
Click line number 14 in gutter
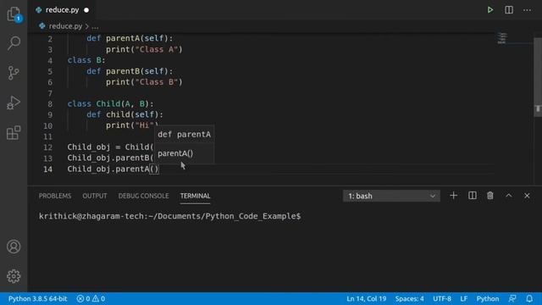pos(48,169)
